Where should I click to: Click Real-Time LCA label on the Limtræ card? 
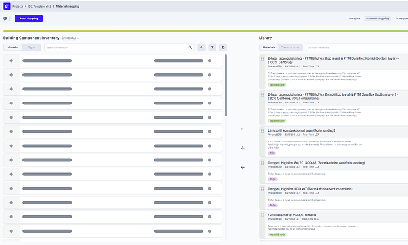[x=310, y=135]
